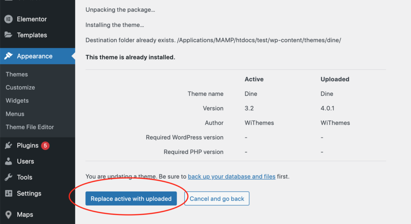Click the Plugins plug icon

pos(8,145)
